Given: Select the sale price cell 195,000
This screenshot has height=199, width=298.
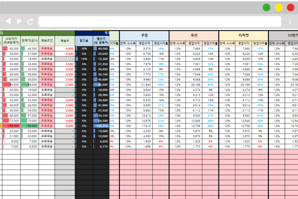Looking at the screenshot, I should (30, 126).
